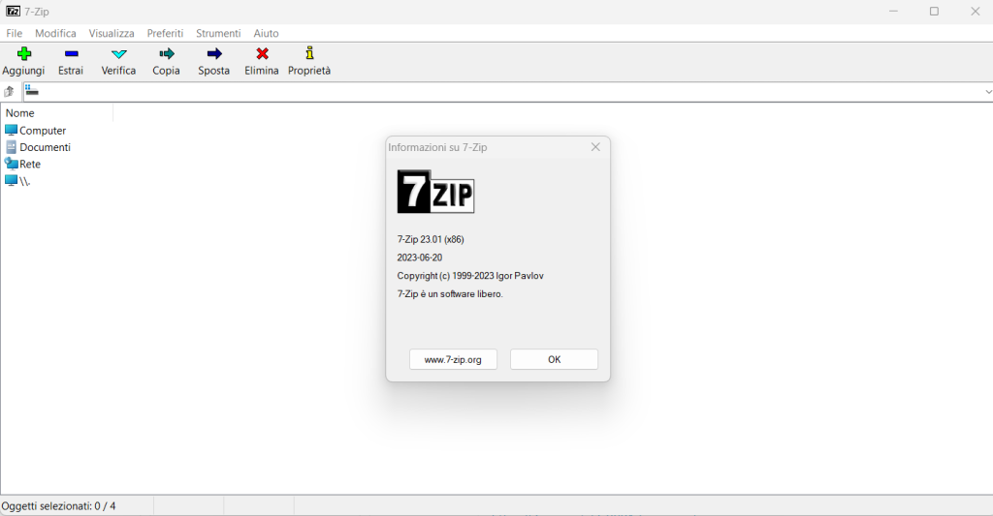
Task: Go up one folder level icon
Action: (x=9, y=92)
